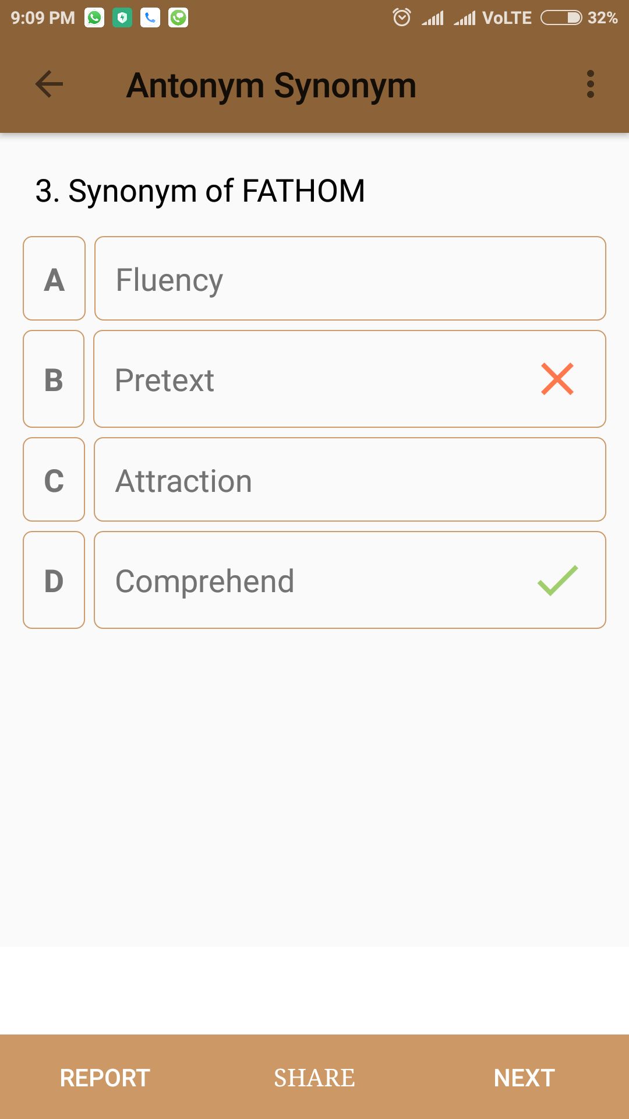Tap the back arrow icon
629x1119 pixels.
[x=50, y=85]
